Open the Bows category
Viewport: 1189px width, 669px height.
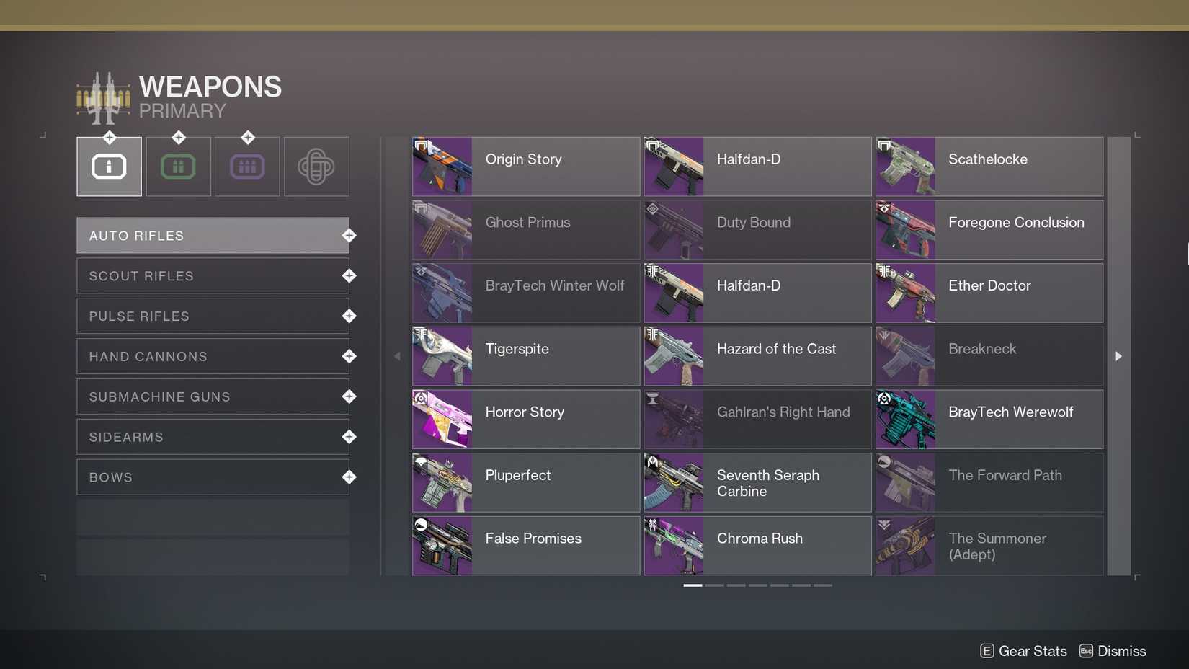213,477
